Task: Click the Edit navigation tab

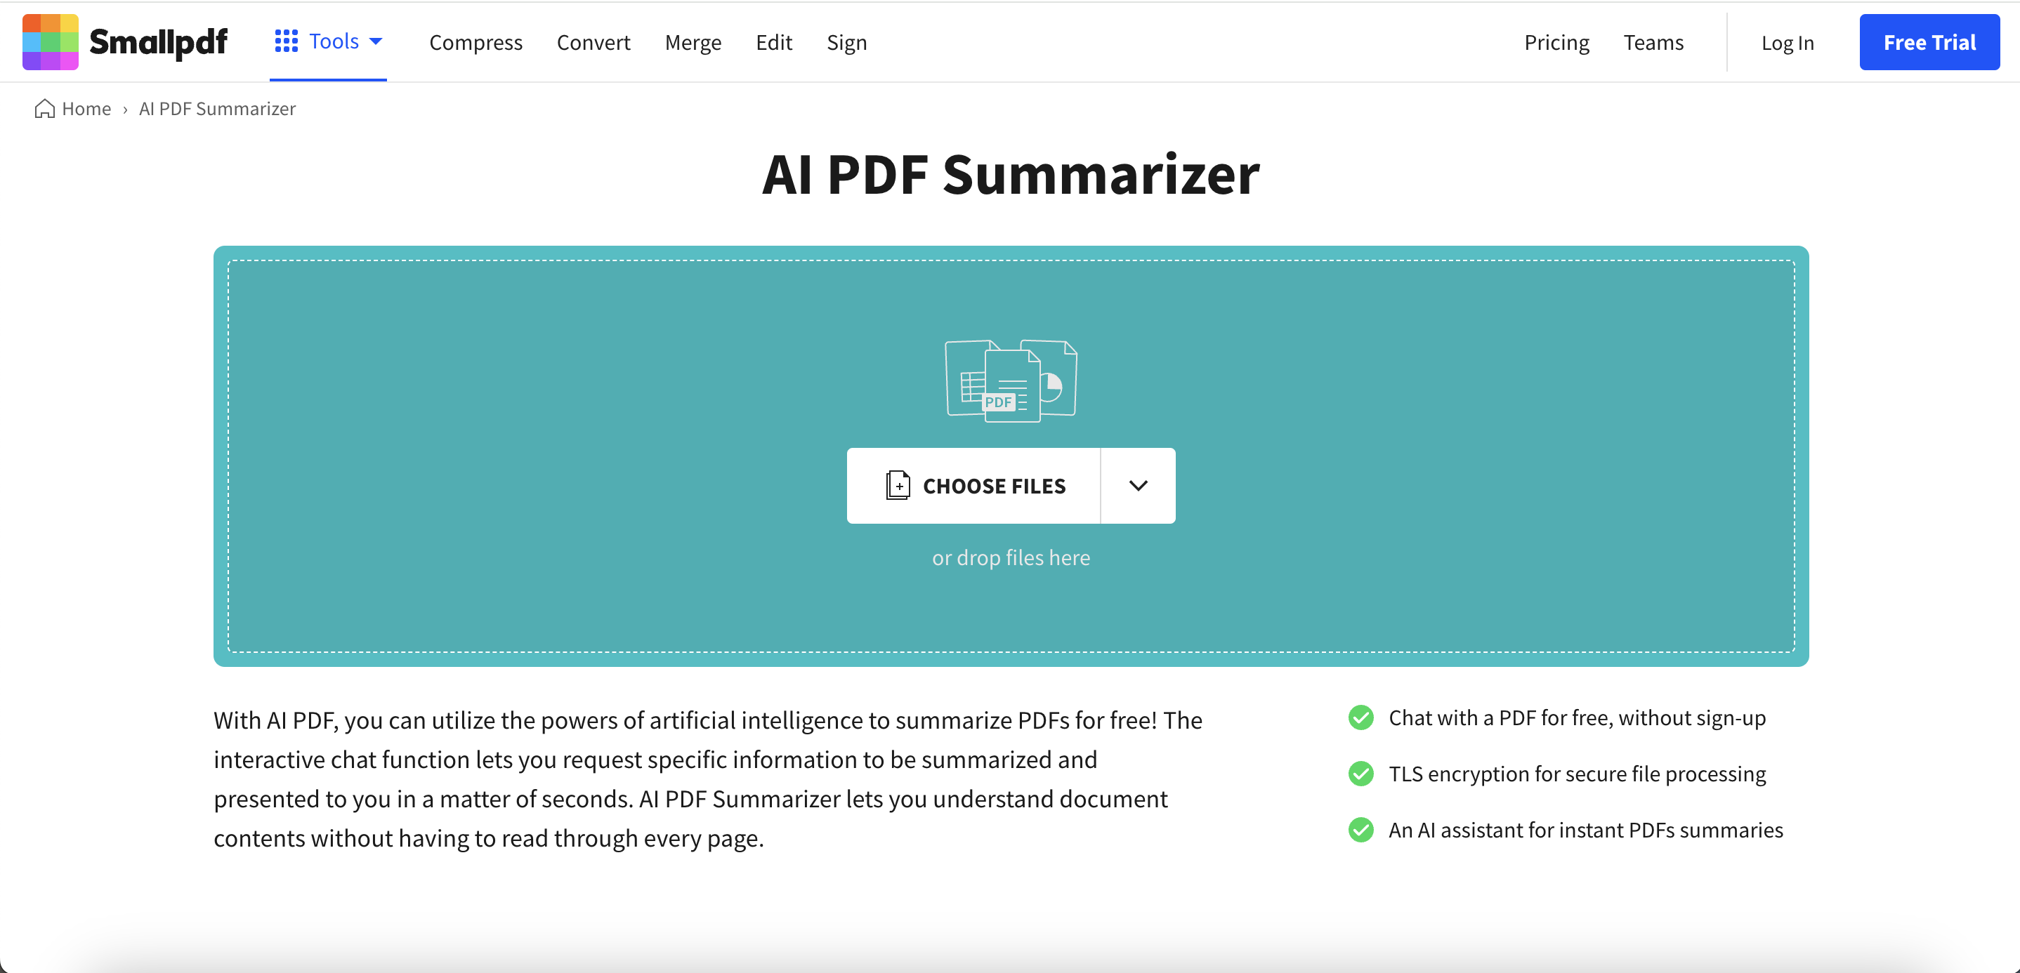Action: (x=774, y=41)
